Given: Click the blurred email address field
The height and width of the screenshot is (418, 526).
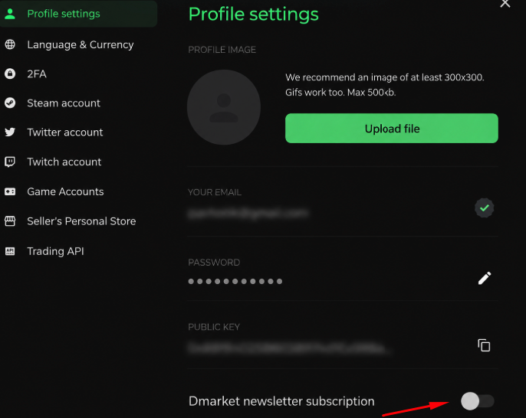Looking at the screenshot, I should (x=248, y=214).
